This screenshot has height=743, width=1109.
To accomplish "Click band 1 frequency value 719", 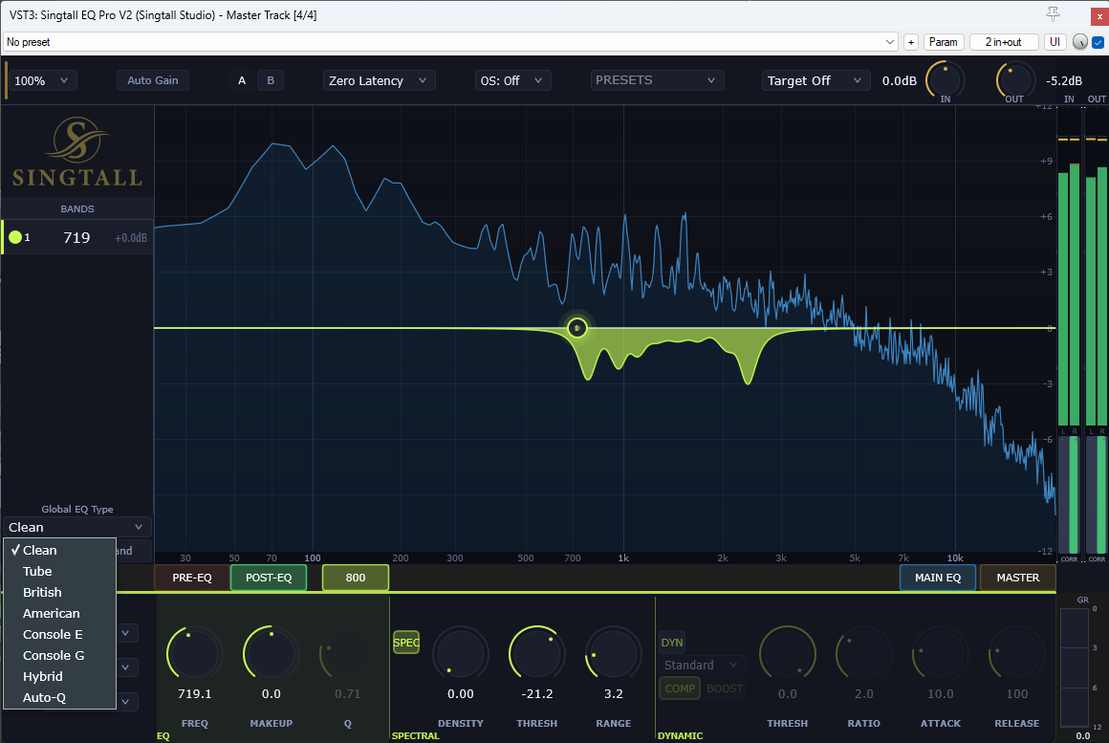I will pos(76,238).
